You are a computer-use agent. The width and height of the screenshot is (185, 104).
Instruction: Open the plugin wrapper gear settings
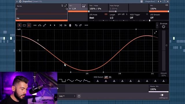(20, 1)
